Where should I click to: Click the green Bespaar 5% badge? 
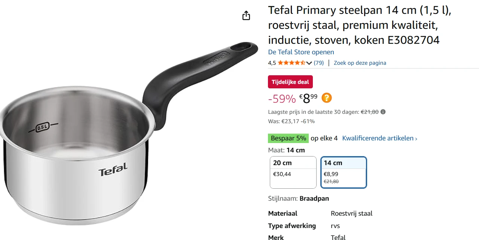point(288,138)
